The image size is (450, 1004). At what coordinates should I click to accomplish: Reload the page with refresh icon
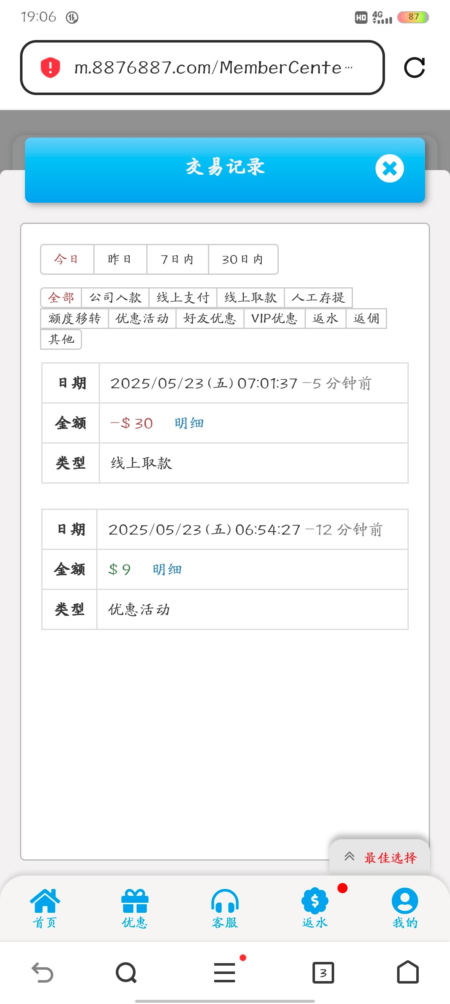coord(414,68)
